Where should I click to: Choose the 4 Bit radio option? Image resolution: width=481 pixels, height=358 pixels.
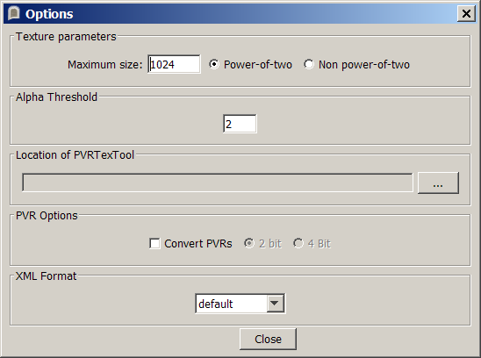coord(298,244)
